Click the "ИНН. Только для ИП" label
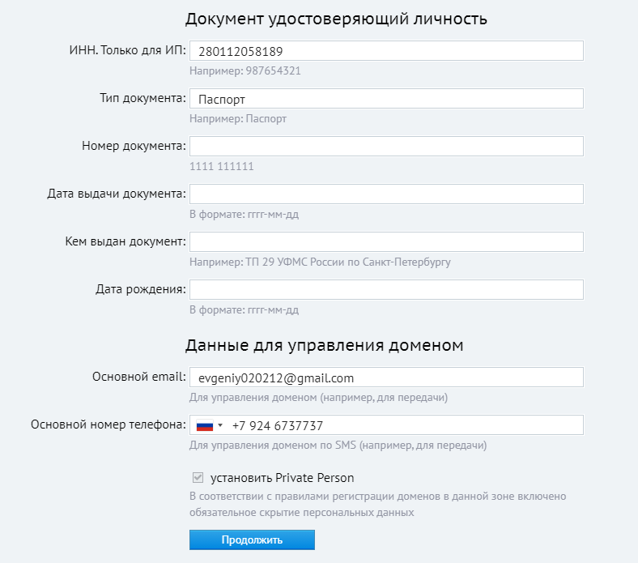 pos(128,50)
